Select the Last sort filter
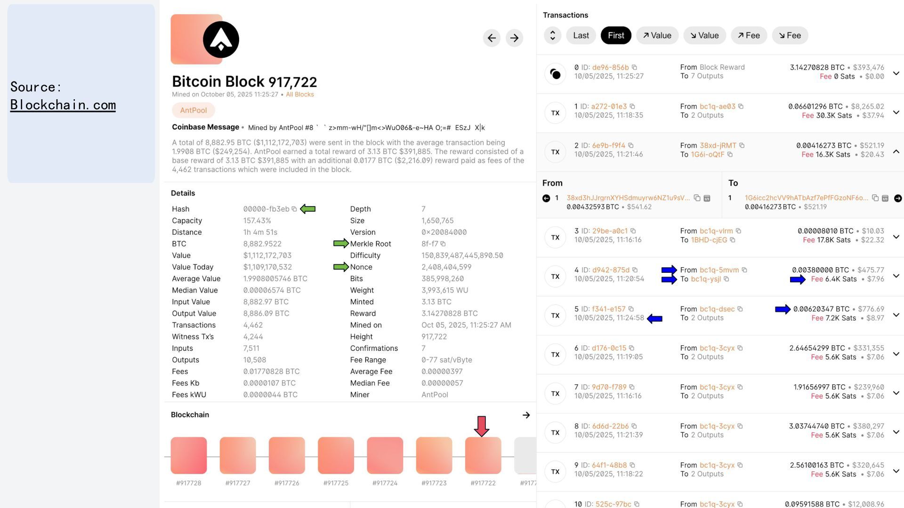Screen dimensions: 904x508 (581, 35)
